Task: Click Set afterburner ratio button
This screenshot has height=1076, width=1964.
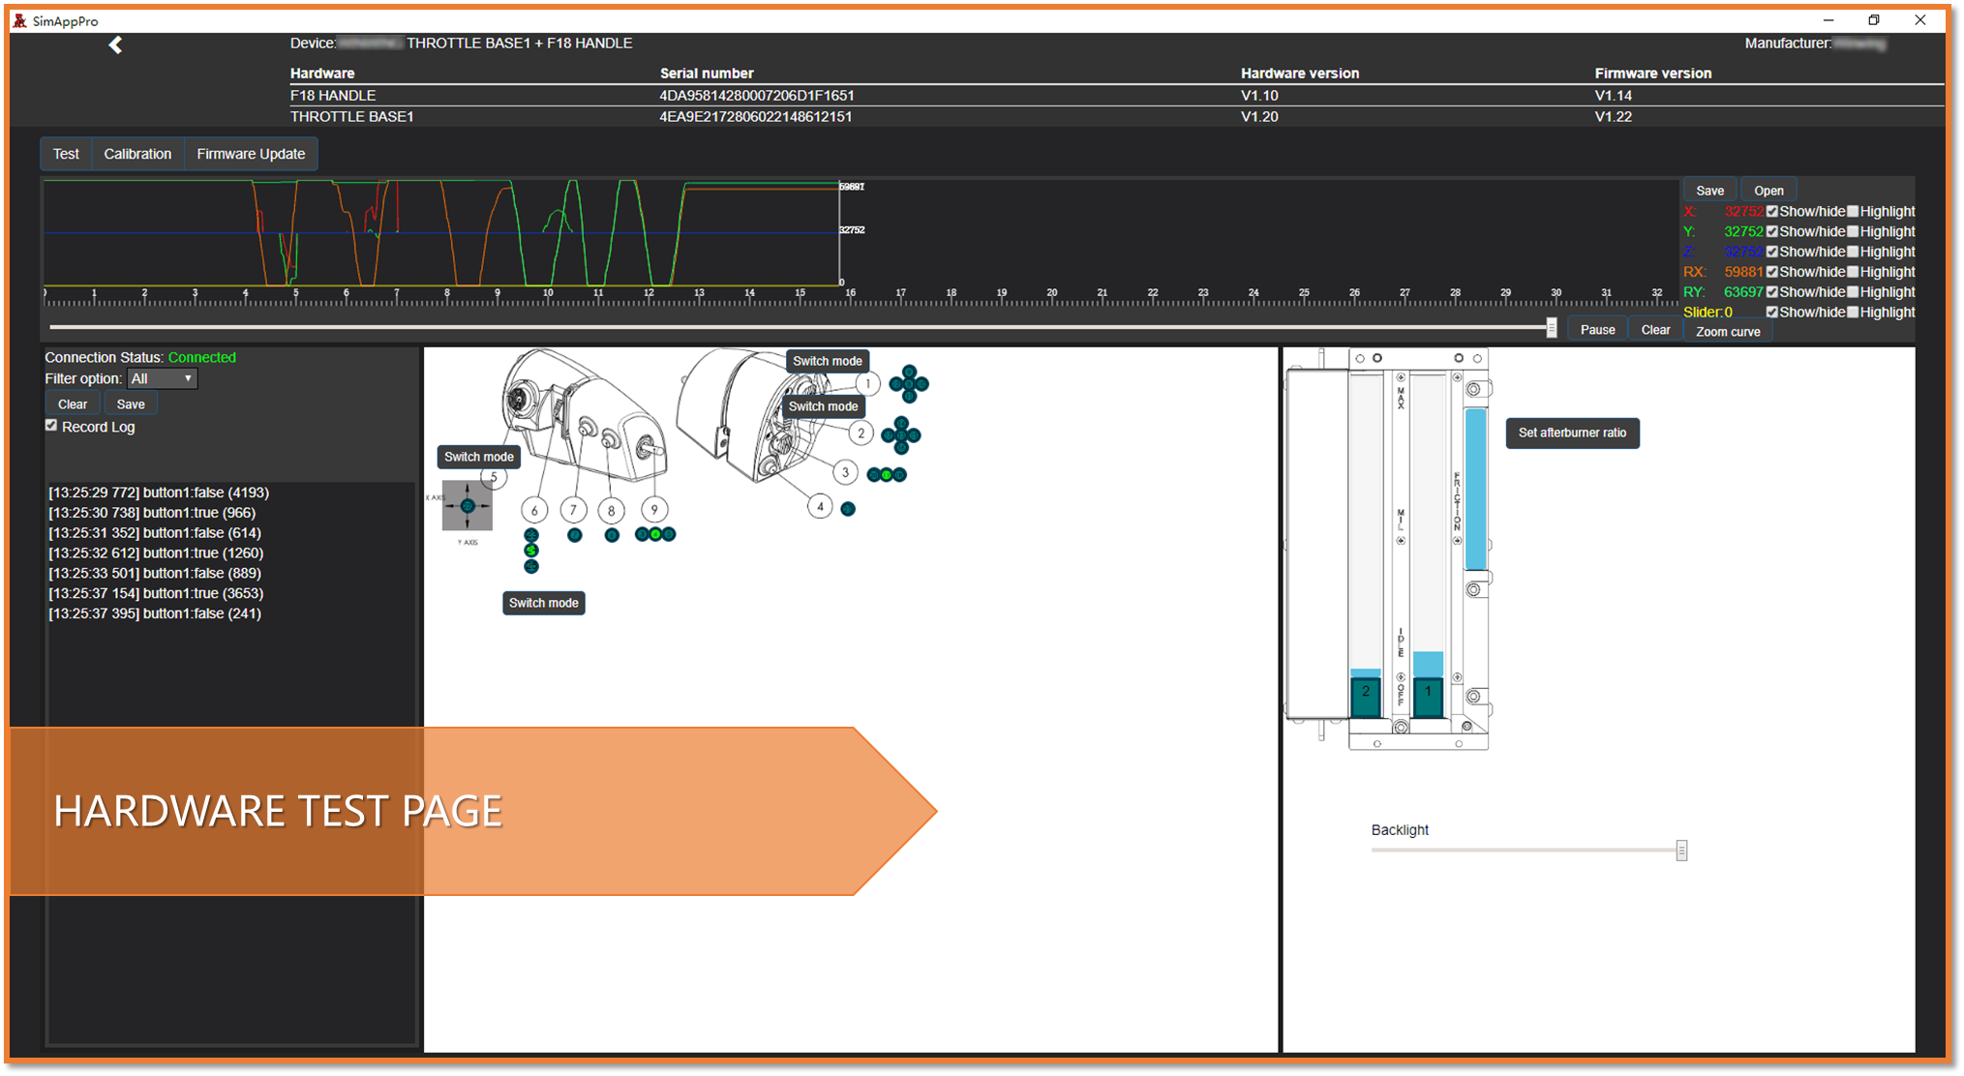Action: (1571, 433)
